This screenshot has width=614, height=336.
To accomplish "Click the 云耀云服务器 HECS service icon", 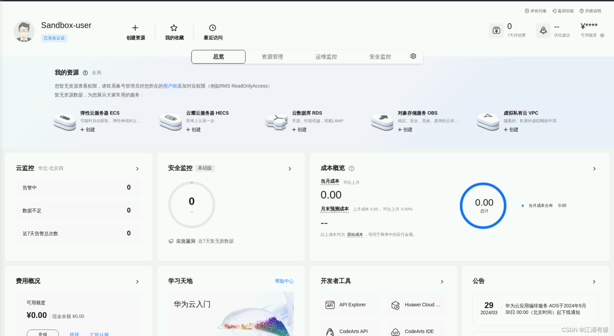I will pyautogui.click(x=171, y=122).
